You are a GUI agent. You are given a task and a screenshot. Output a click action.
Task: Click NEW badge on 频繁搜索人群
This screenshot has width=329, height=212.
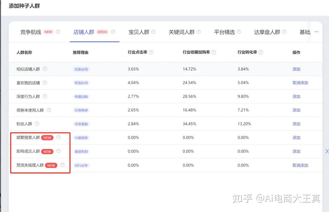47,138
